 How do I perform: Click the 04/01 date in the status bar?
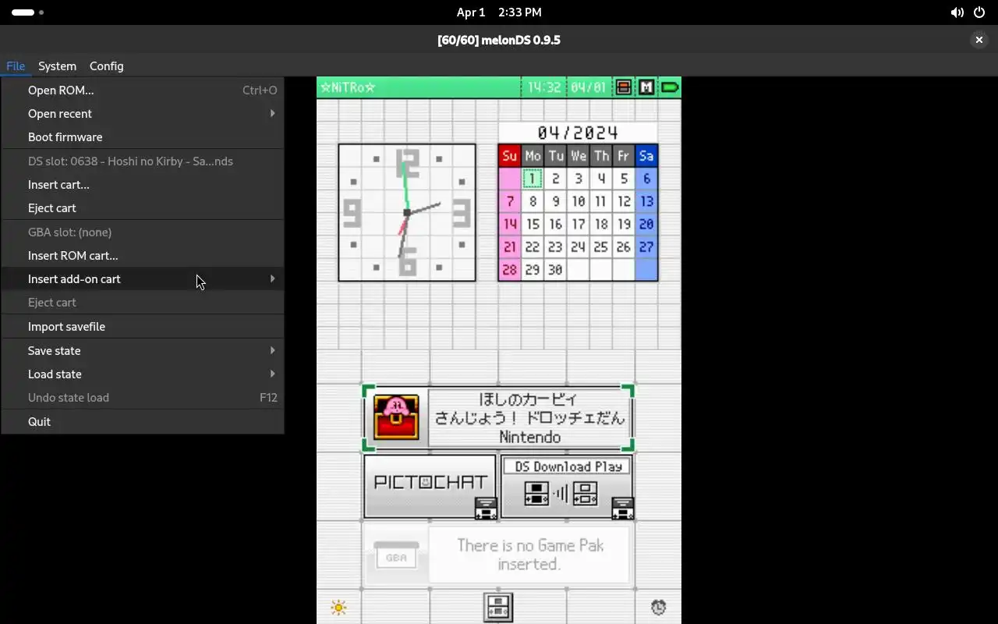(588, 87)
